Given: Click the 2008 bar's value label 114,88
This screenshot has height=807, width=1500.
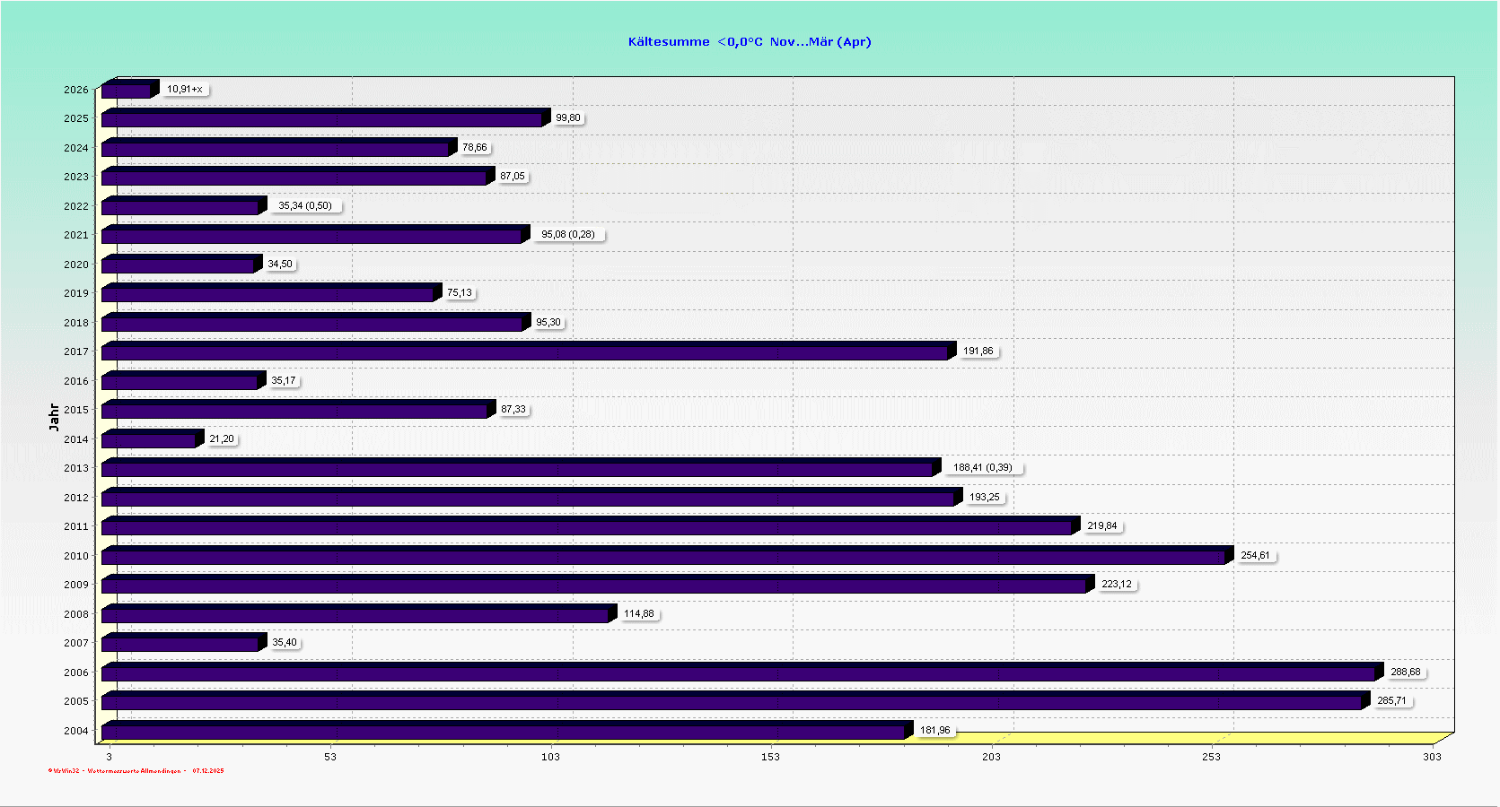Looking at the screenshot, I should (638, 614).
